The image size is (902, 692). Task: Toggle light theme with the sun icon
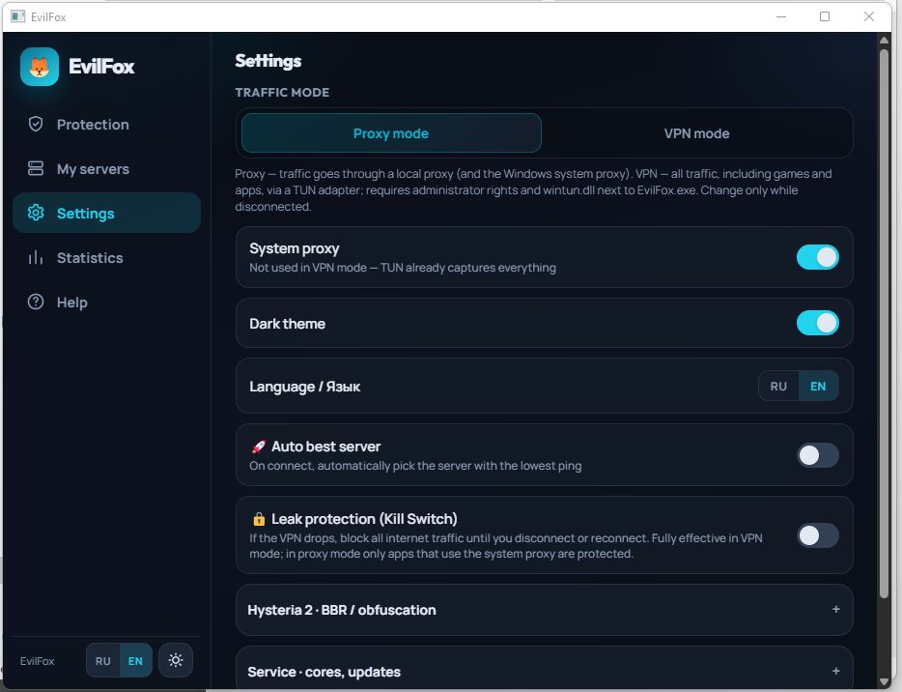coord(176,660)
